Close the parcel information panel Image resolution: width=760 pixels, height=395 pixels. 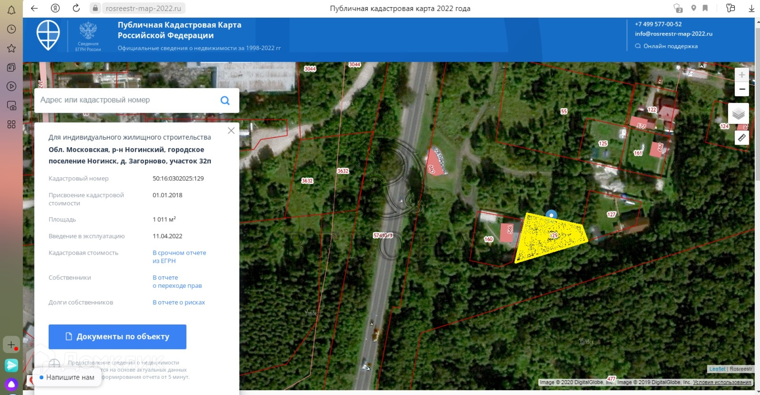pos(231,130)
